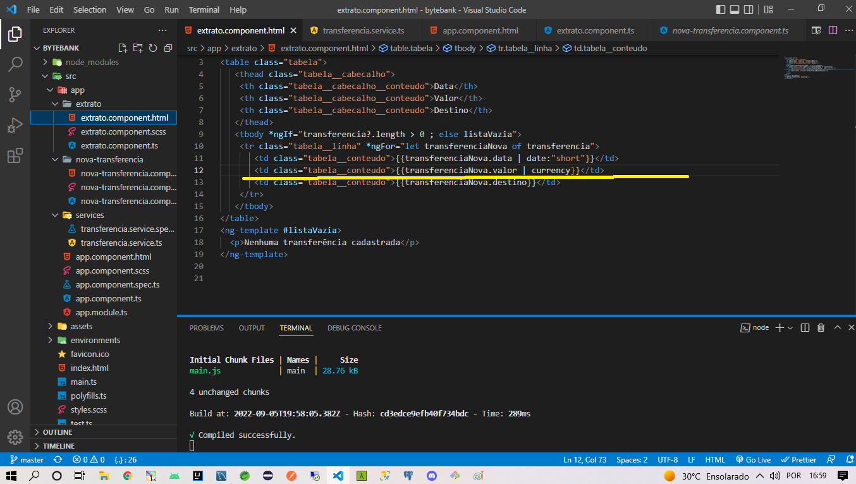Click the synchronize changes icon in status bar
Viewport: 856px width, 484px height.
58,460
